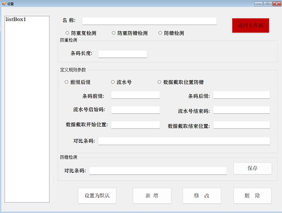
Task: Focus the 条码长度 input field
Action: [123, 54]
